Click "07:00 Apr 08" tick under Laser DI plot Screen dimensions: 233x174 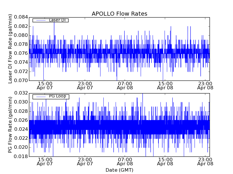pos(125,86)
